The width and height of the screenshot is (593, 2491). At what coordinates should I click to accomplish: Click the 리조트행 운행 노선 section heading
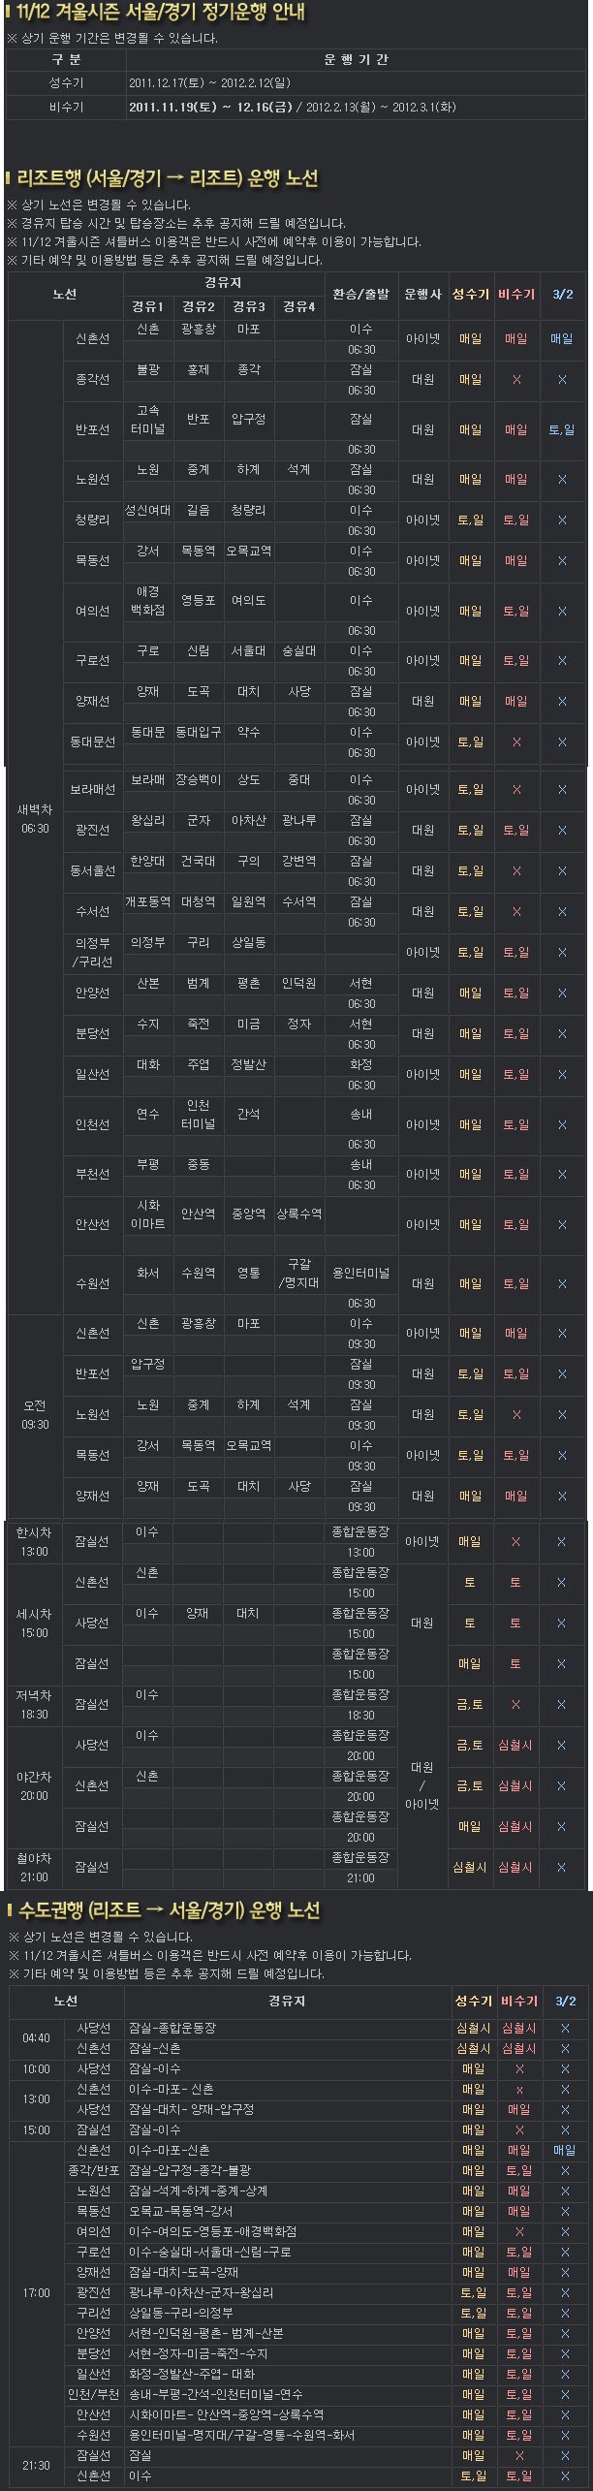point(167,178)
